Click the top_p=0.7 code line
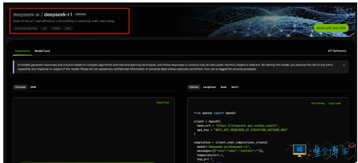This screenshot has width=358, height=163. click(205, 159)
